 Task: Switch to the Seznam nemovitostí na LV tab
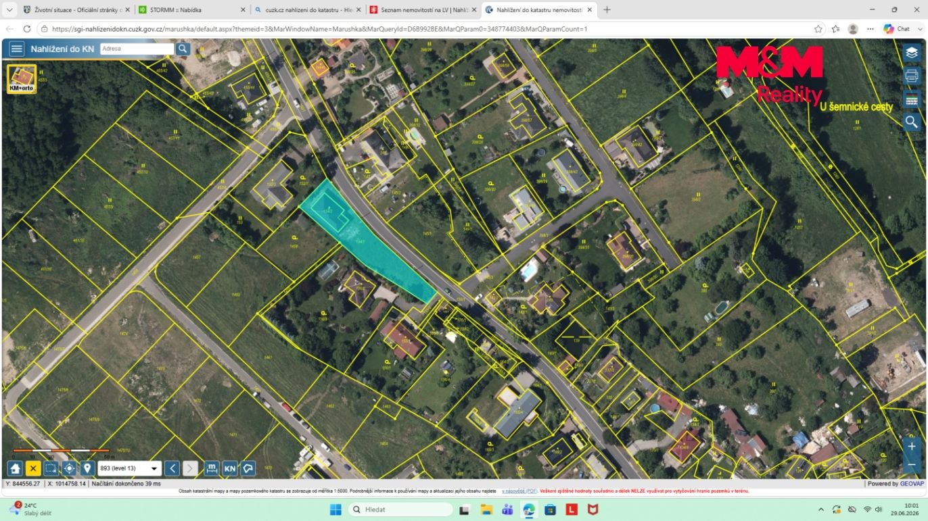tap(423, 10)
